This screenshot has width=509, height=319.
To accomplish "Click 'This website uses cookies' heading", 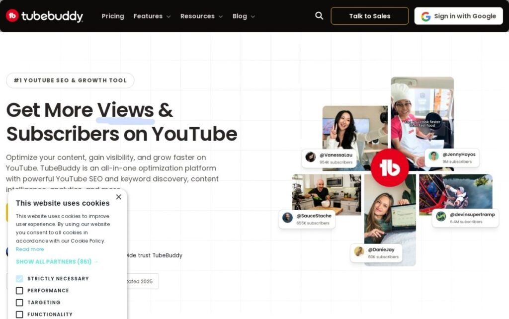I will 63,203.
